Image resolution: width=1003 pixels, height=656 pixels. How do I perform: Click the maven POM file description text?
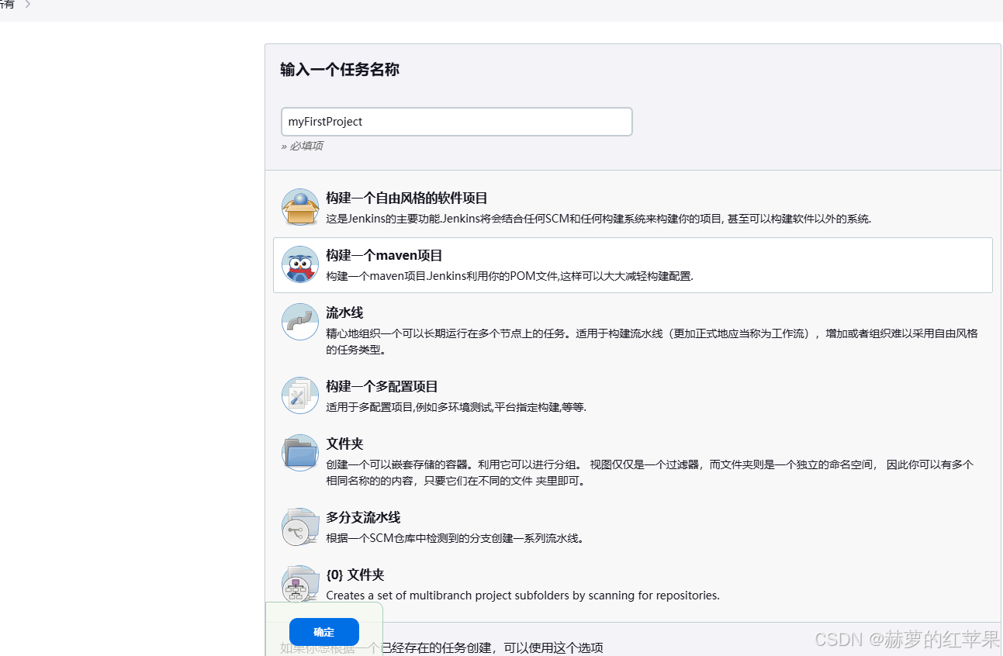click(509, 276)
